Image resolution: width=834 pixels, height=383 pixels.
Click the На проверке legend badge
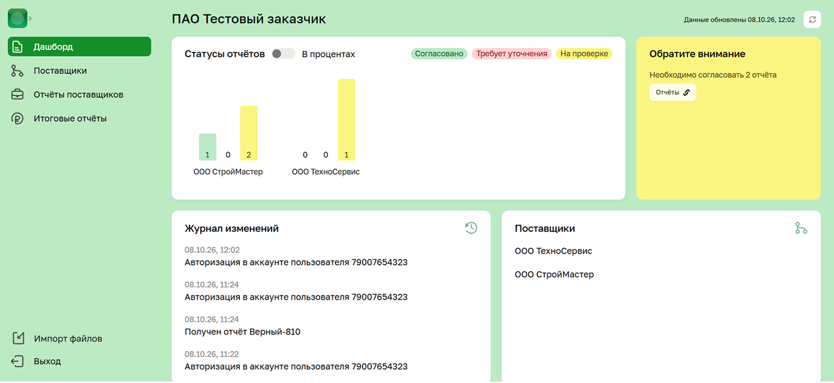point(584,54)
